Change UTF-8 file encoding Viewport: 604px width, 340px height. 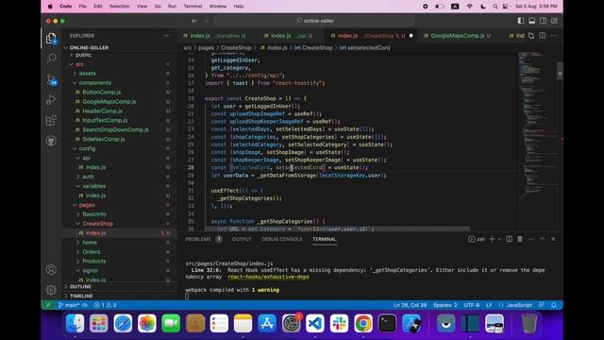click(472, 305)
